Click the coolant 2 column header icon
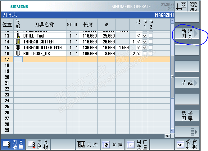The height and width of the screenshot is (151, 208). pos(151,21)
